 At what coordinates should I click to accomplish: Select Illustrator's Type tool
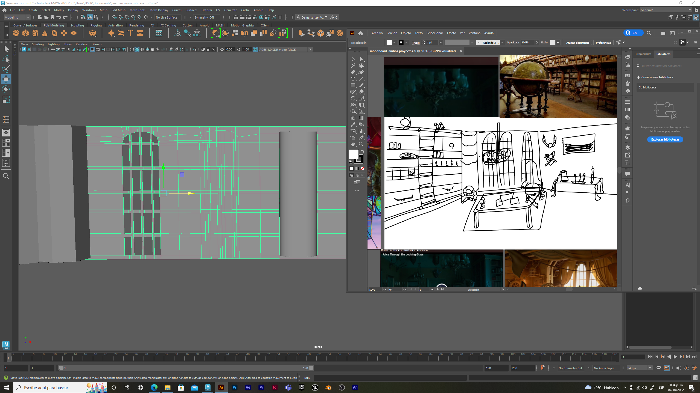tap(353, 79)
